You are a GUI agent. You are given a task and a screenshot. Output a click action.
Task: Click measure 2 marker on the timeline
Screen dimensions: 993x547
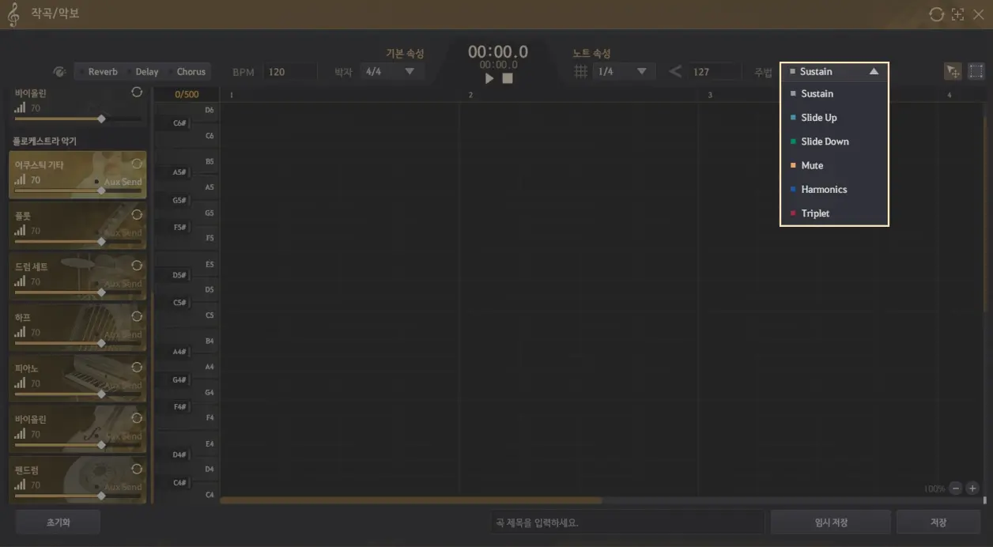click(470, 95)
